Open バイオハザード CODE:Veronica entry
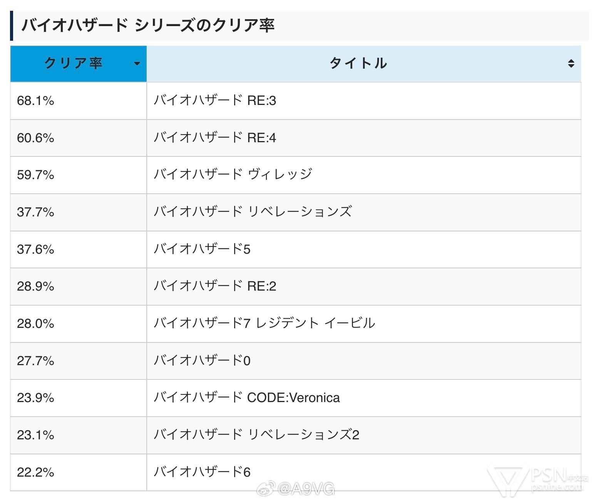 (x=247, y=398)
